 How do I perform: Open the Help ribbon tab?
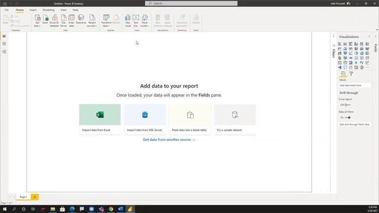[75, 10]
